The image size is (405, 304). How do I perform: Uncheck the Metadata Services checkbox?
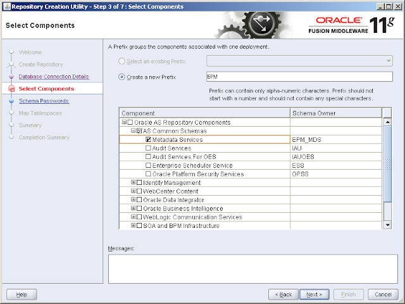pos(148,139)
